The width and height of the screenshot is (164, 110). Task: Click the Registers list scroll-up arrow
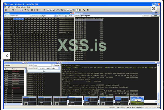(25, 69)
